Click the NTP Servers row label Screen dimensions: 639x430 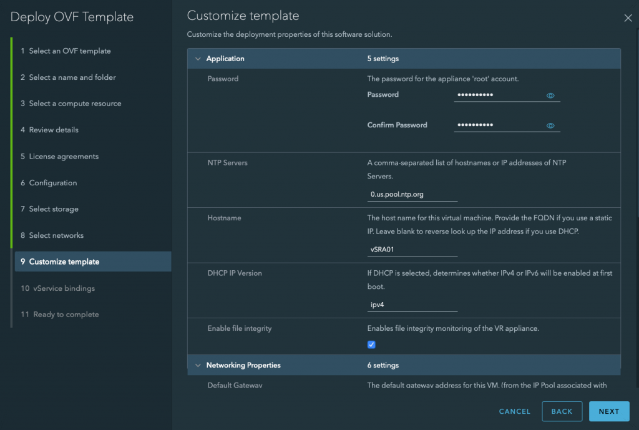(x=227, y=163)
